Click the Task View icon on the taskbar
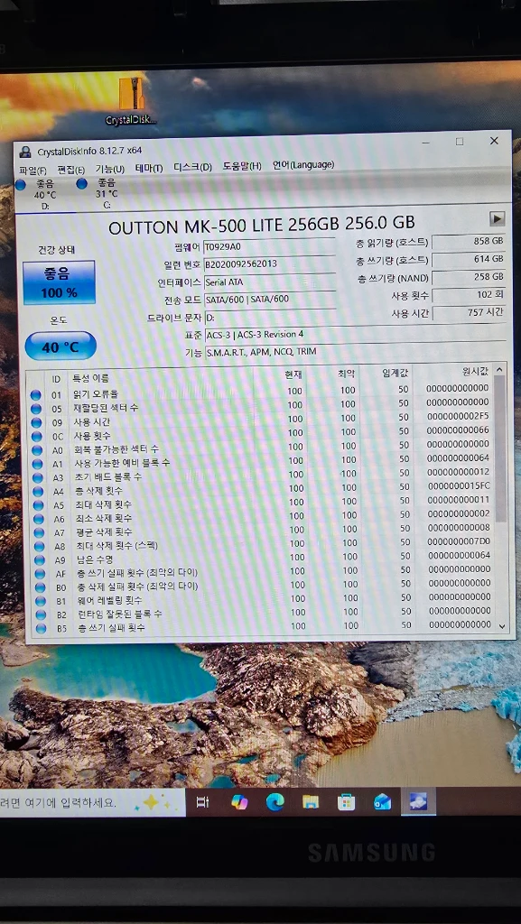 pos(202,802)
